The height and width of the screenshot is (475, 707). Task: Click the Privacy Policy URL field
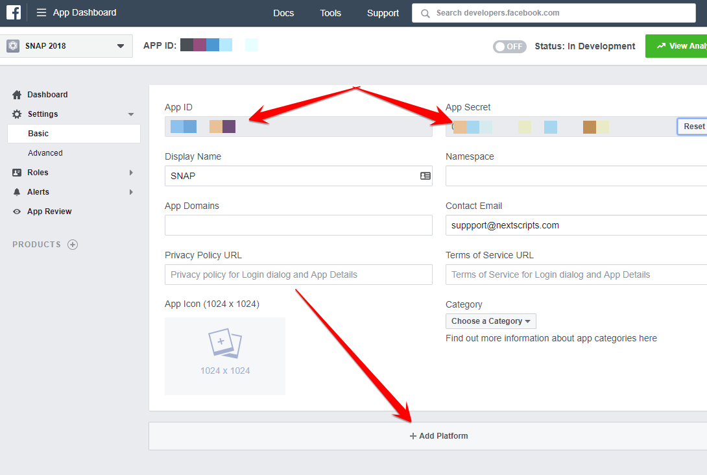point(298,274)
